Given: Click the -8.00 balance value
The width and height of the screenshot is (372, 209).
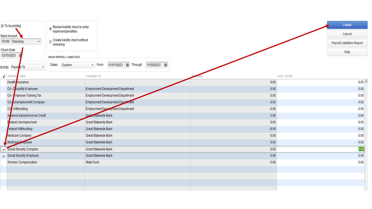Looking at the screenshot, I should 272,129.
